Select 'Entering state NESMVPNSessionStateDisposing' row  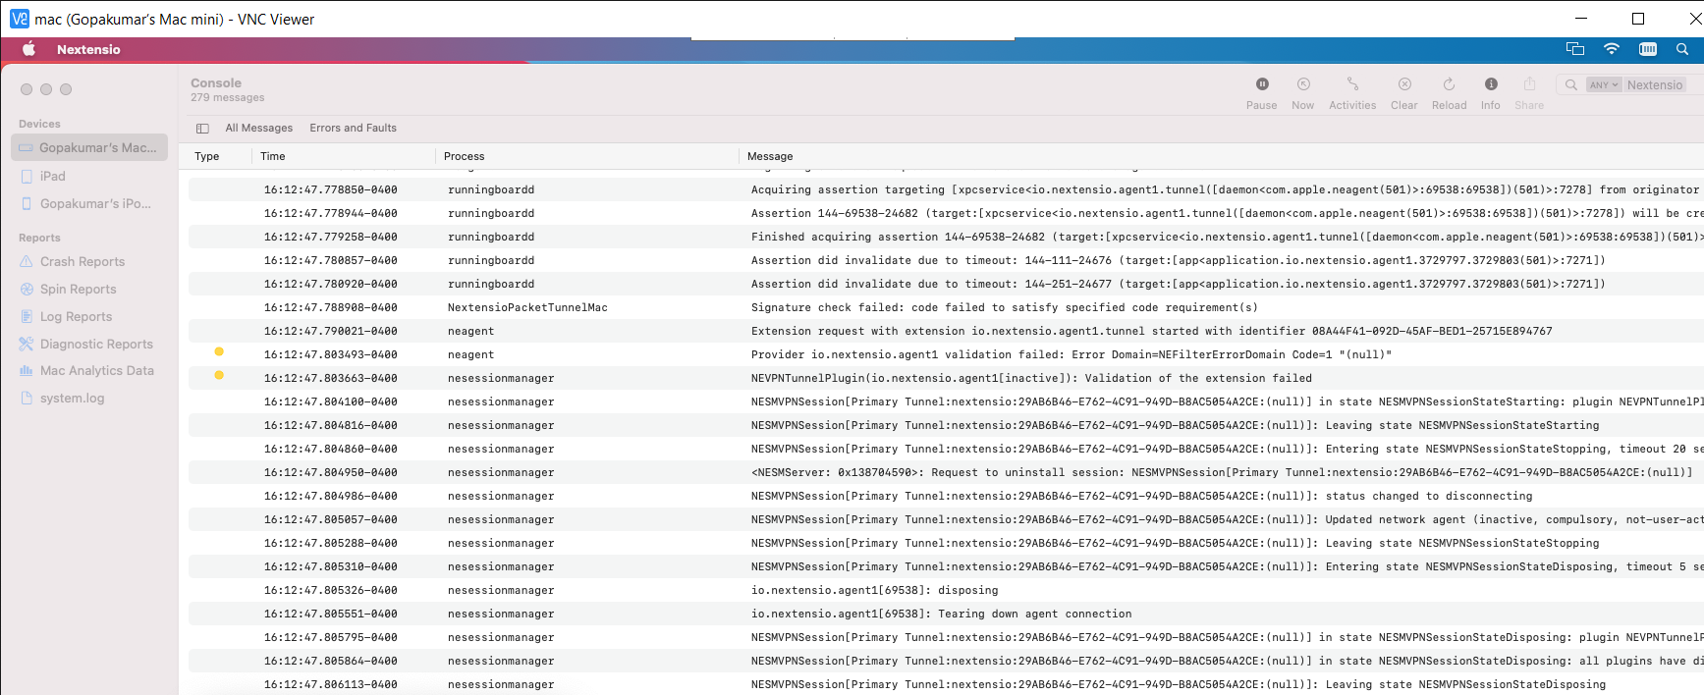pos(946,566)
